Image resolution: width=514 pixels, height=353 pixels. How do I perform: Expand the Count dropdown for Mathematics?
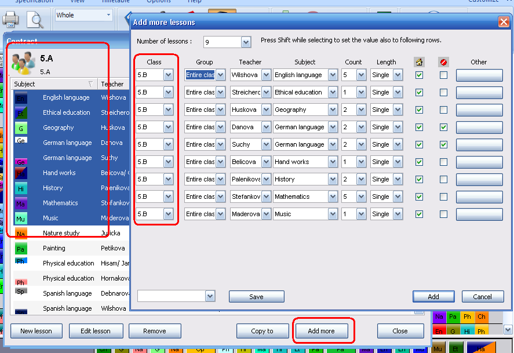click(361, 196)
